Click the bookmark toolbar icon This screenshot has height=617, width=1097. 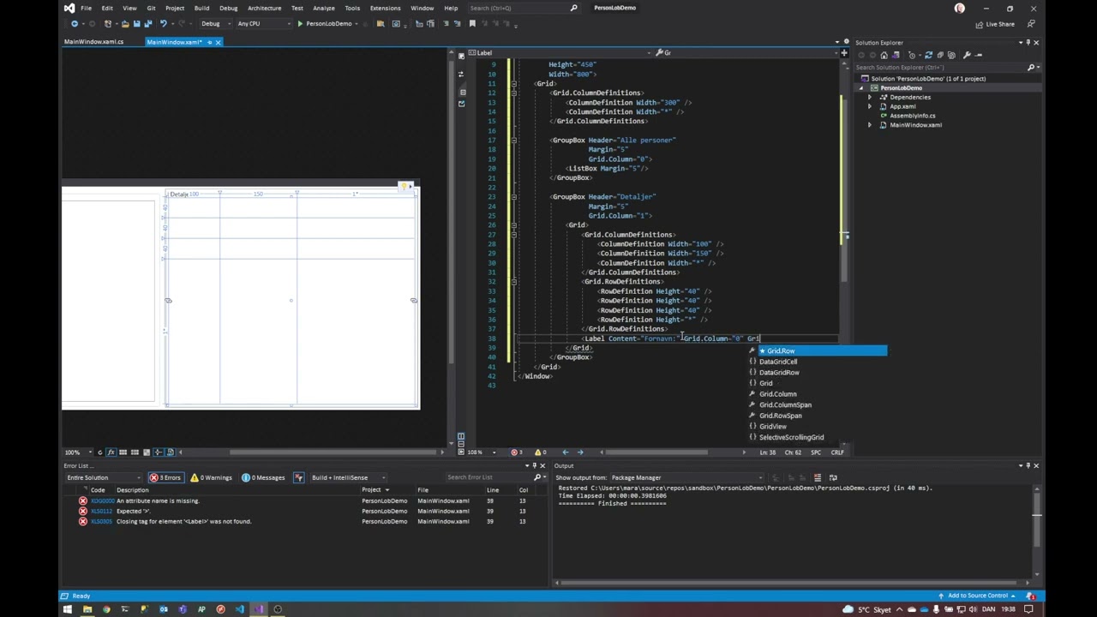(x=472, y=24)
